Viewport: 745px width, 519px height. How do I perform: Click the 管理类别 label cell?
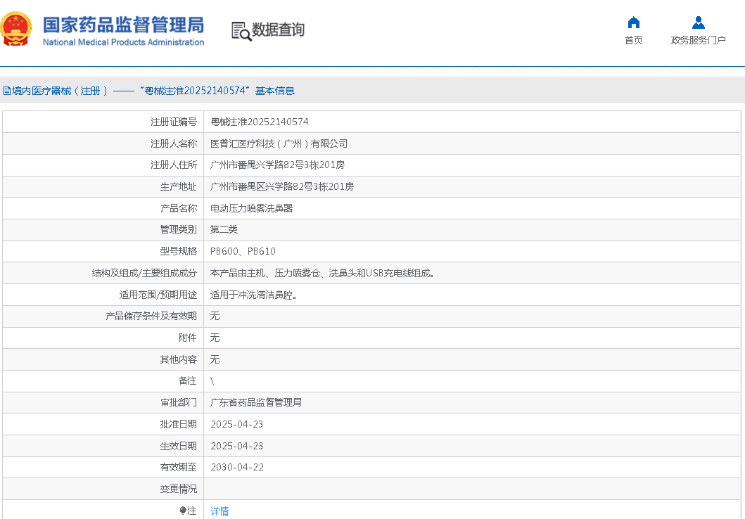[103, 229]
